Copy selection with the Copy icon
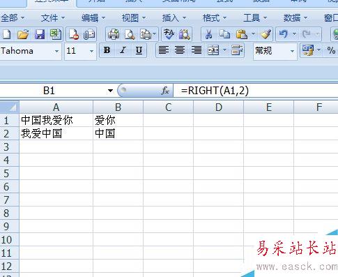The width and height of the screenshot is (338, 277). (x=224, y=35)
